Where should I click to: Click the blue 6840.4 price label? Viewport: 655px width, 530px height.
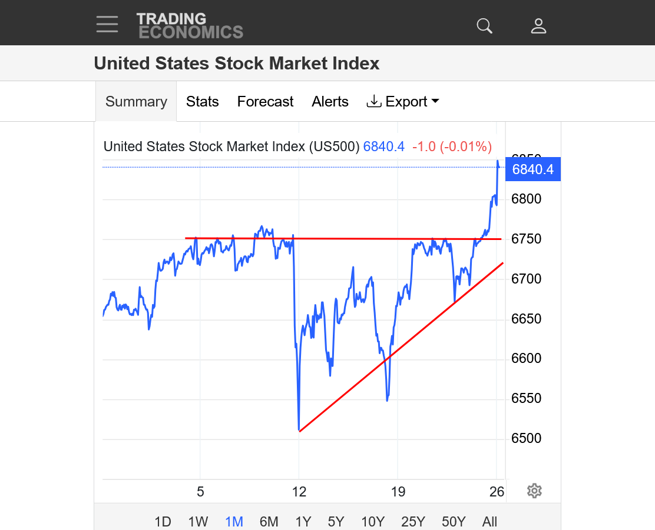pyautogui.click(x=532, y=170)
